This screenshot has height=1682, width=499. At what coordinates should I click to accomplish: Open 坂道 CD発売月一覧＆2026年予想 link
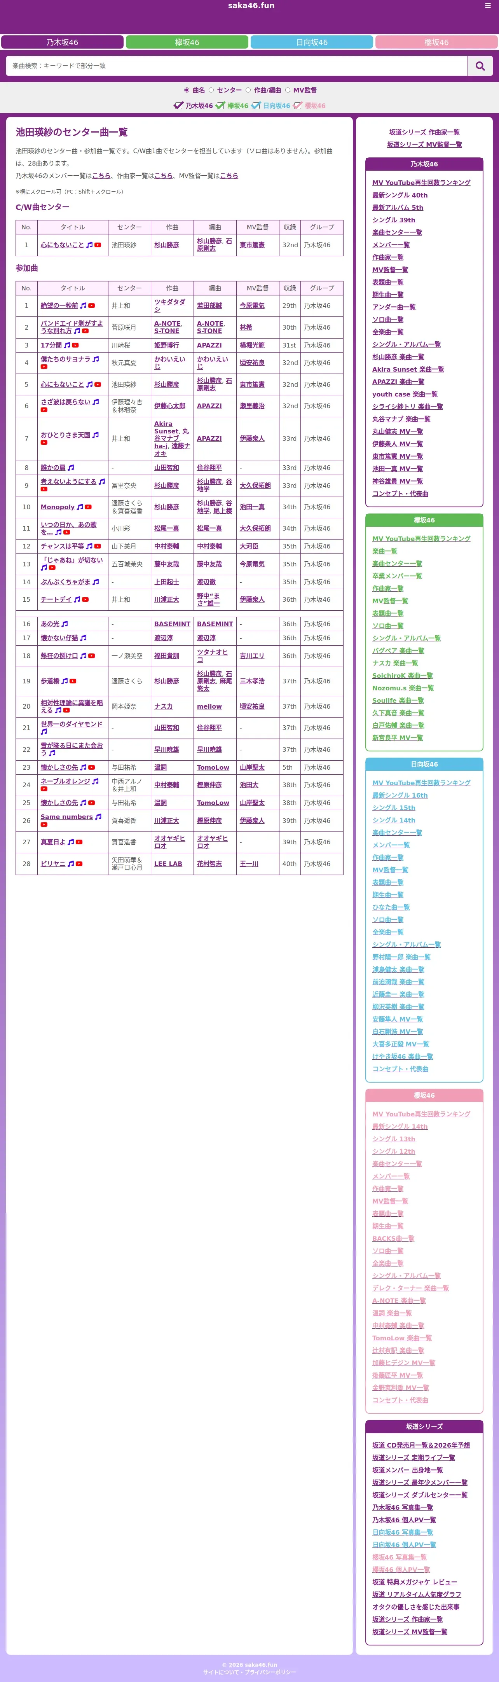point(420,1446)
